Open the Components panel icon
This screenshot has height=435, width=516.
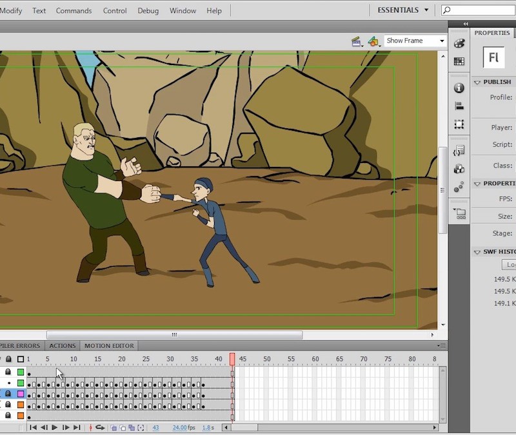pos(459,169)
